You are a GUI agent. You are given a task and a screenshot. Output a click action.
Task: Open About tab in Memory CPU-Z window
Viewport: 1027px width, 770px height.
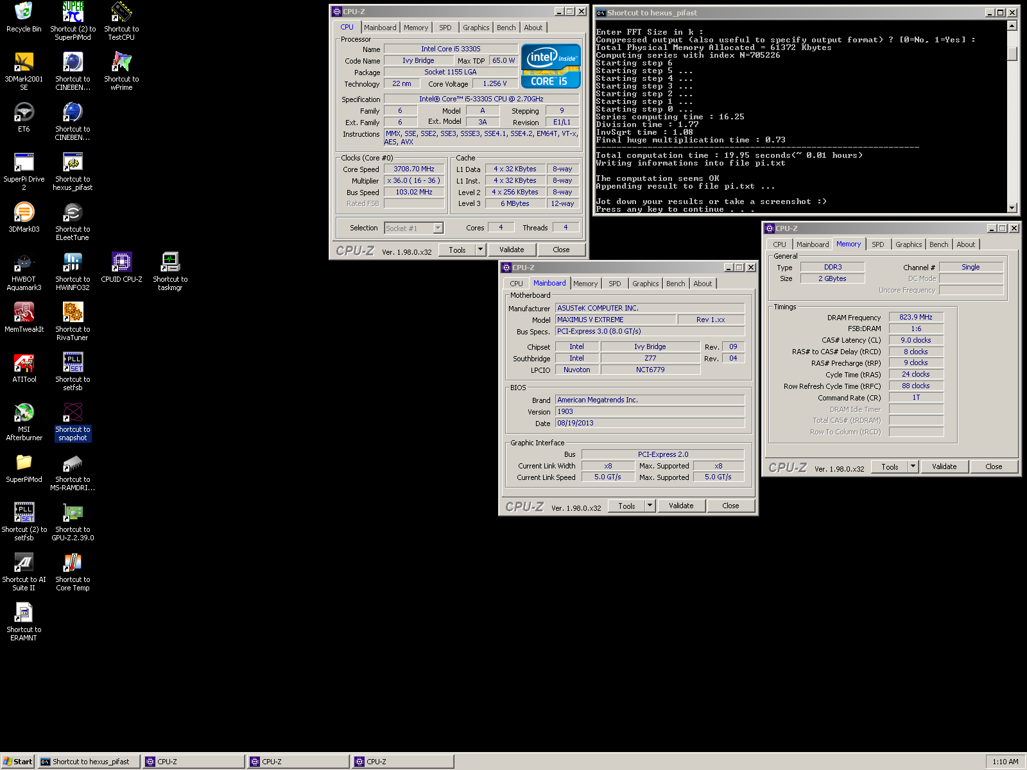965,244
